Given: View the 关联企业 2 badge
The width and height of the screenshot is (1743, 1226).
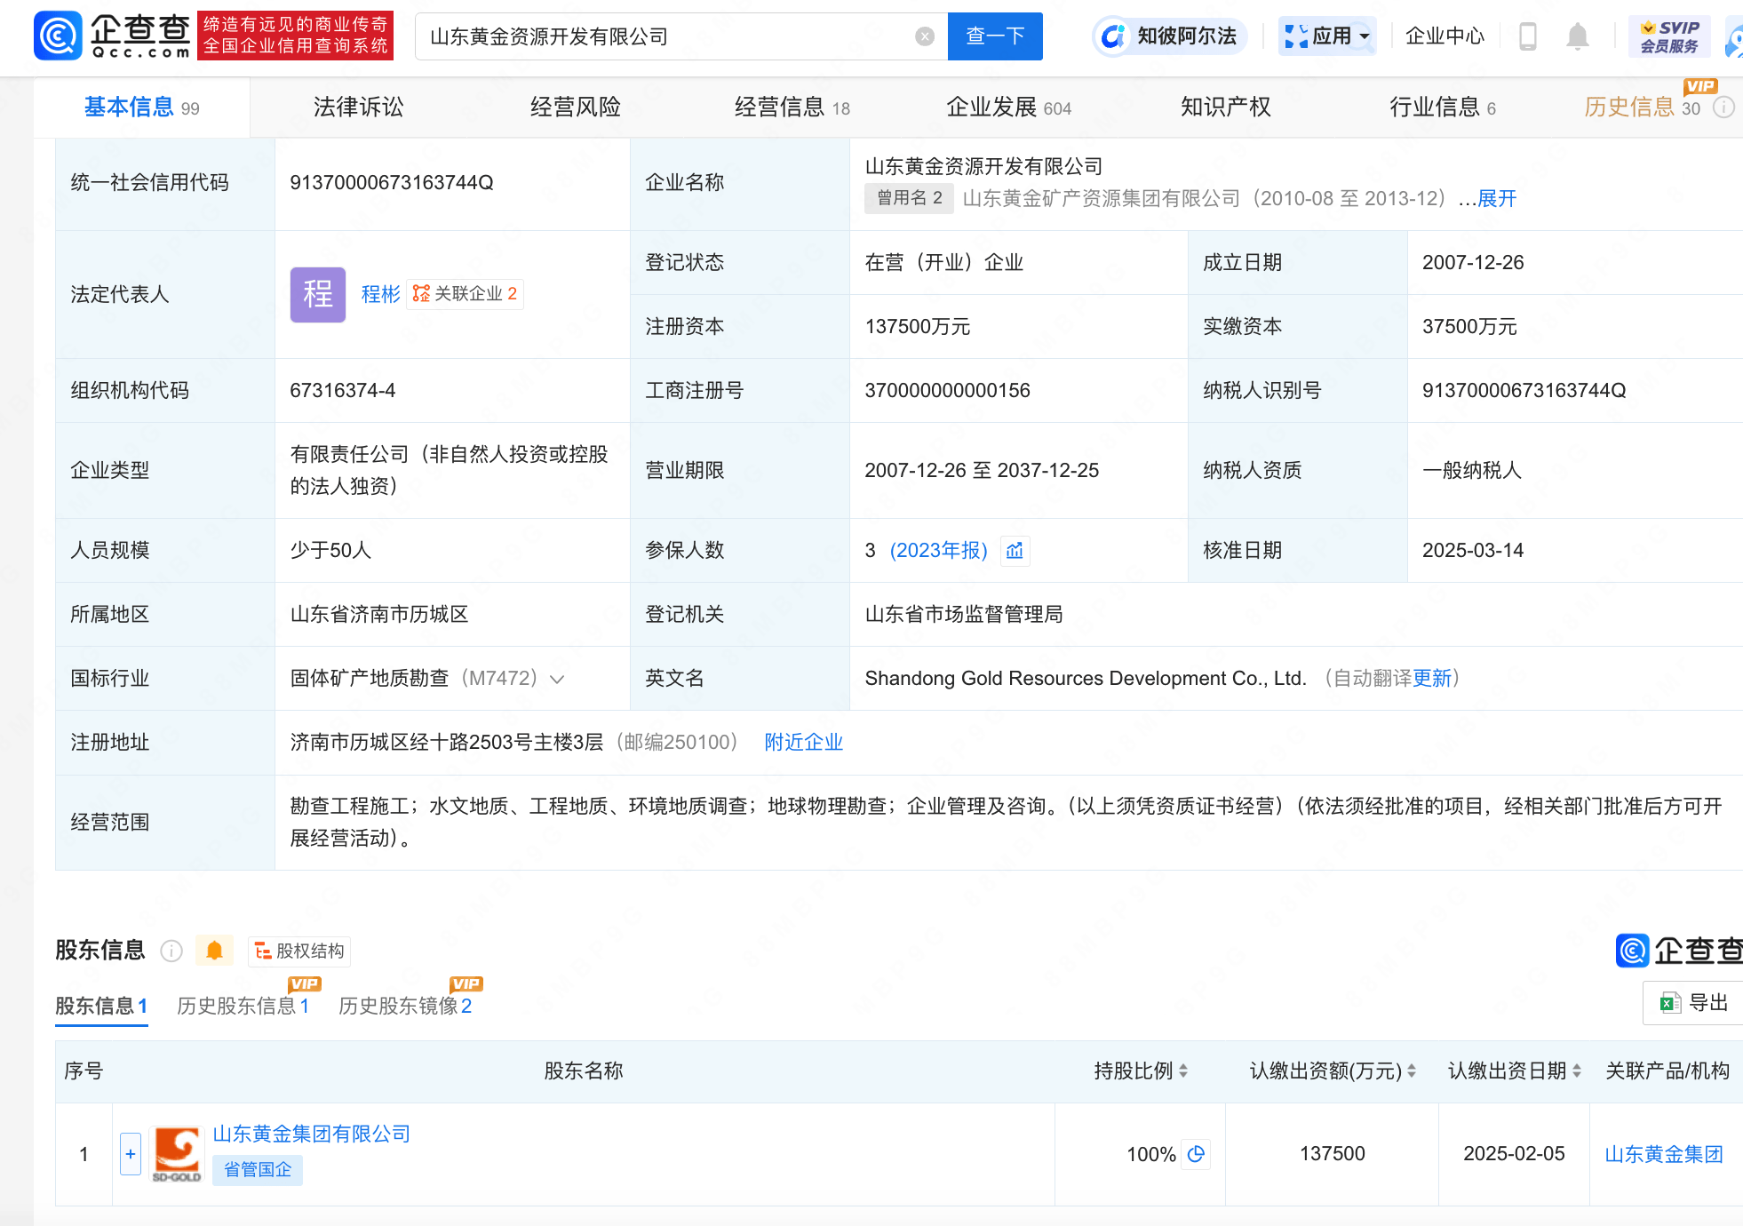Looking at the screenshot, I should [x=466, y=294].
